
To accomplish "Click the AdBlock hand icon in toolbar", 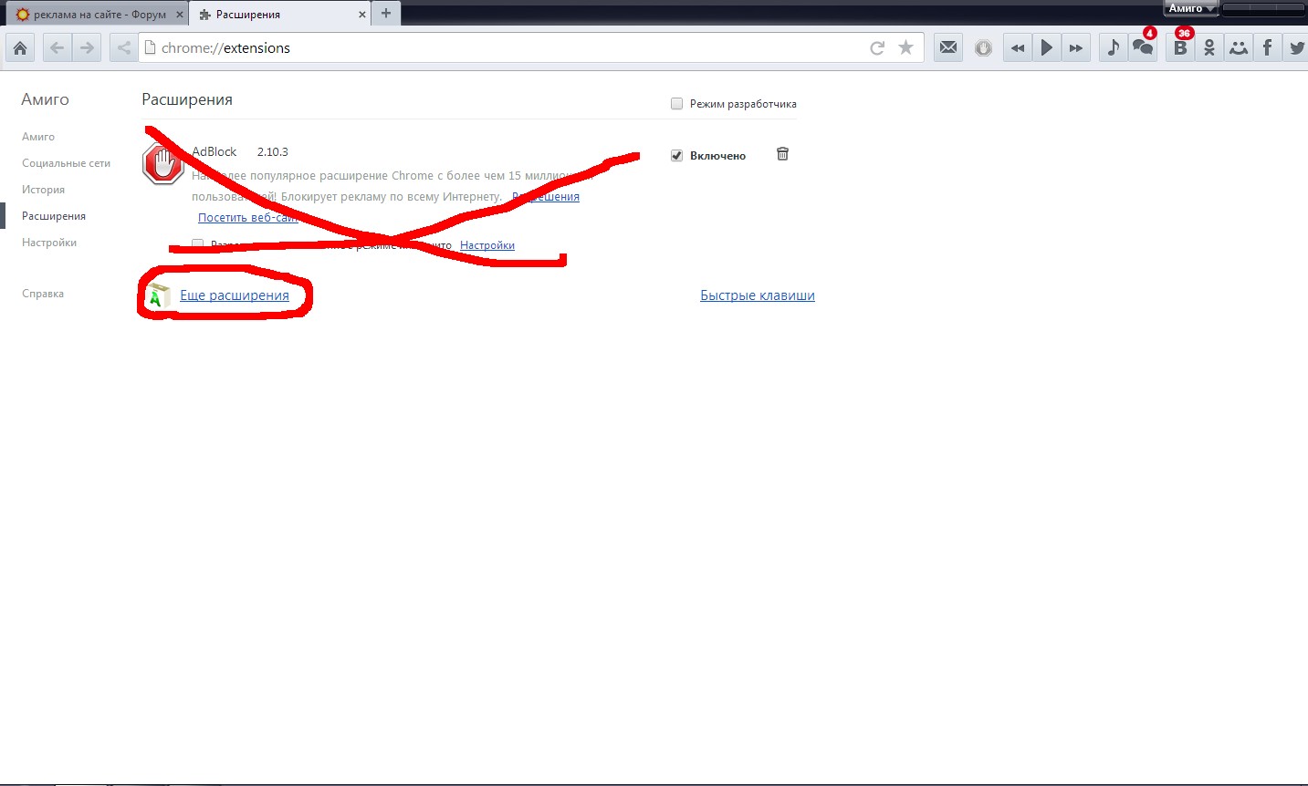I will click(x=983, y=48).
